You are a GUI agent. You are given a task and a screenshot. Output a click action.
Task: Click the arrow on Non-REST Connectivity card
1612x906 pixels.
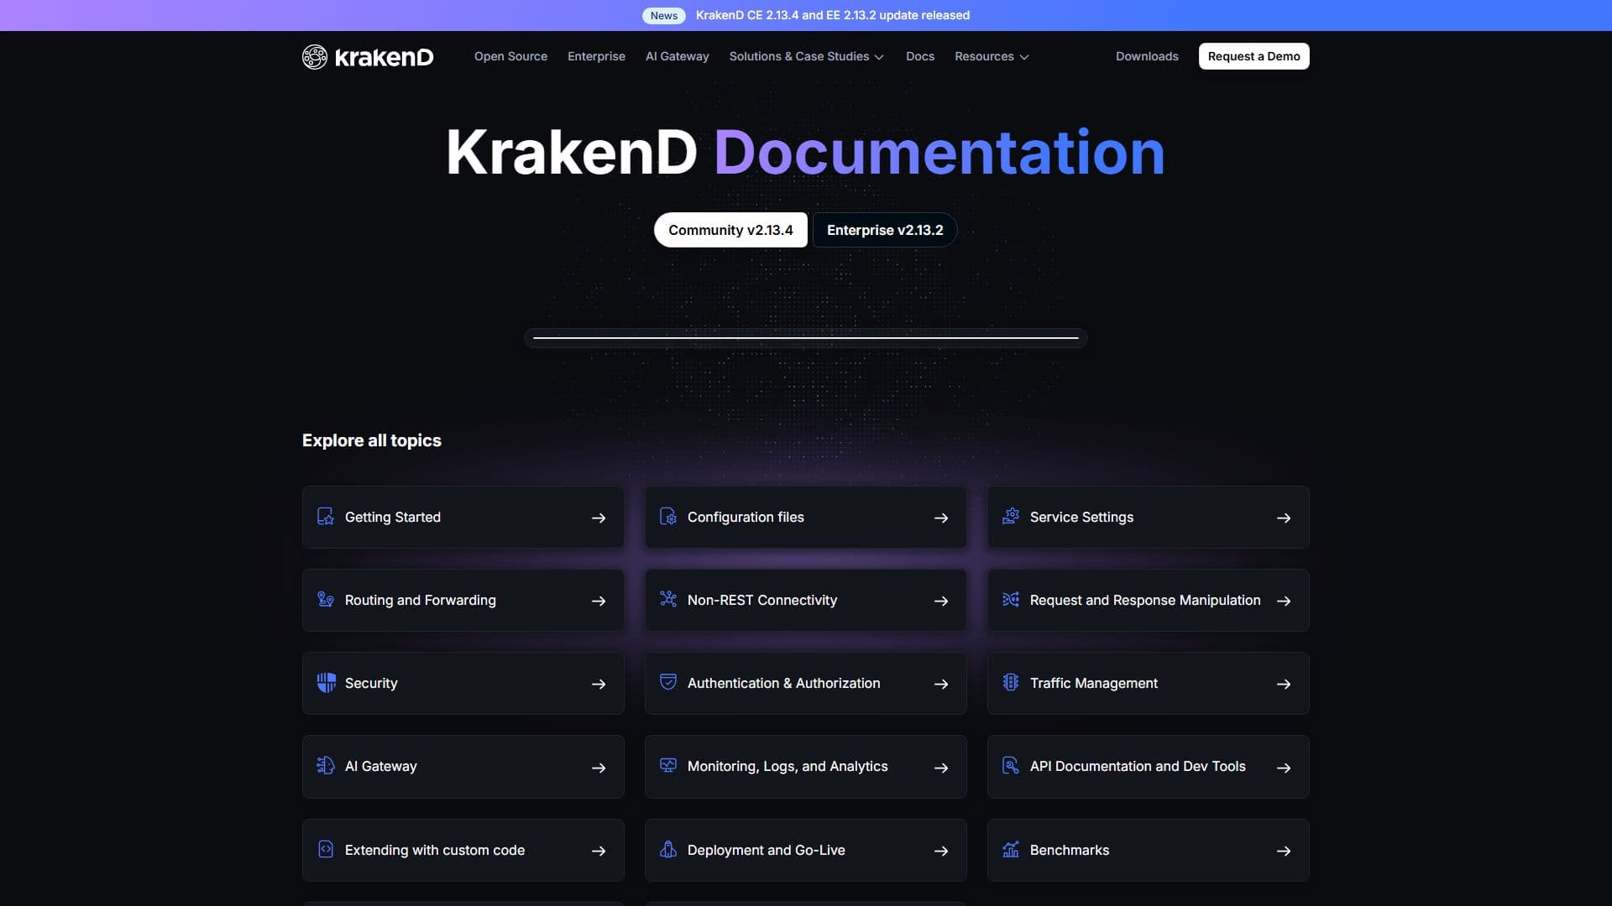point(941,601)
